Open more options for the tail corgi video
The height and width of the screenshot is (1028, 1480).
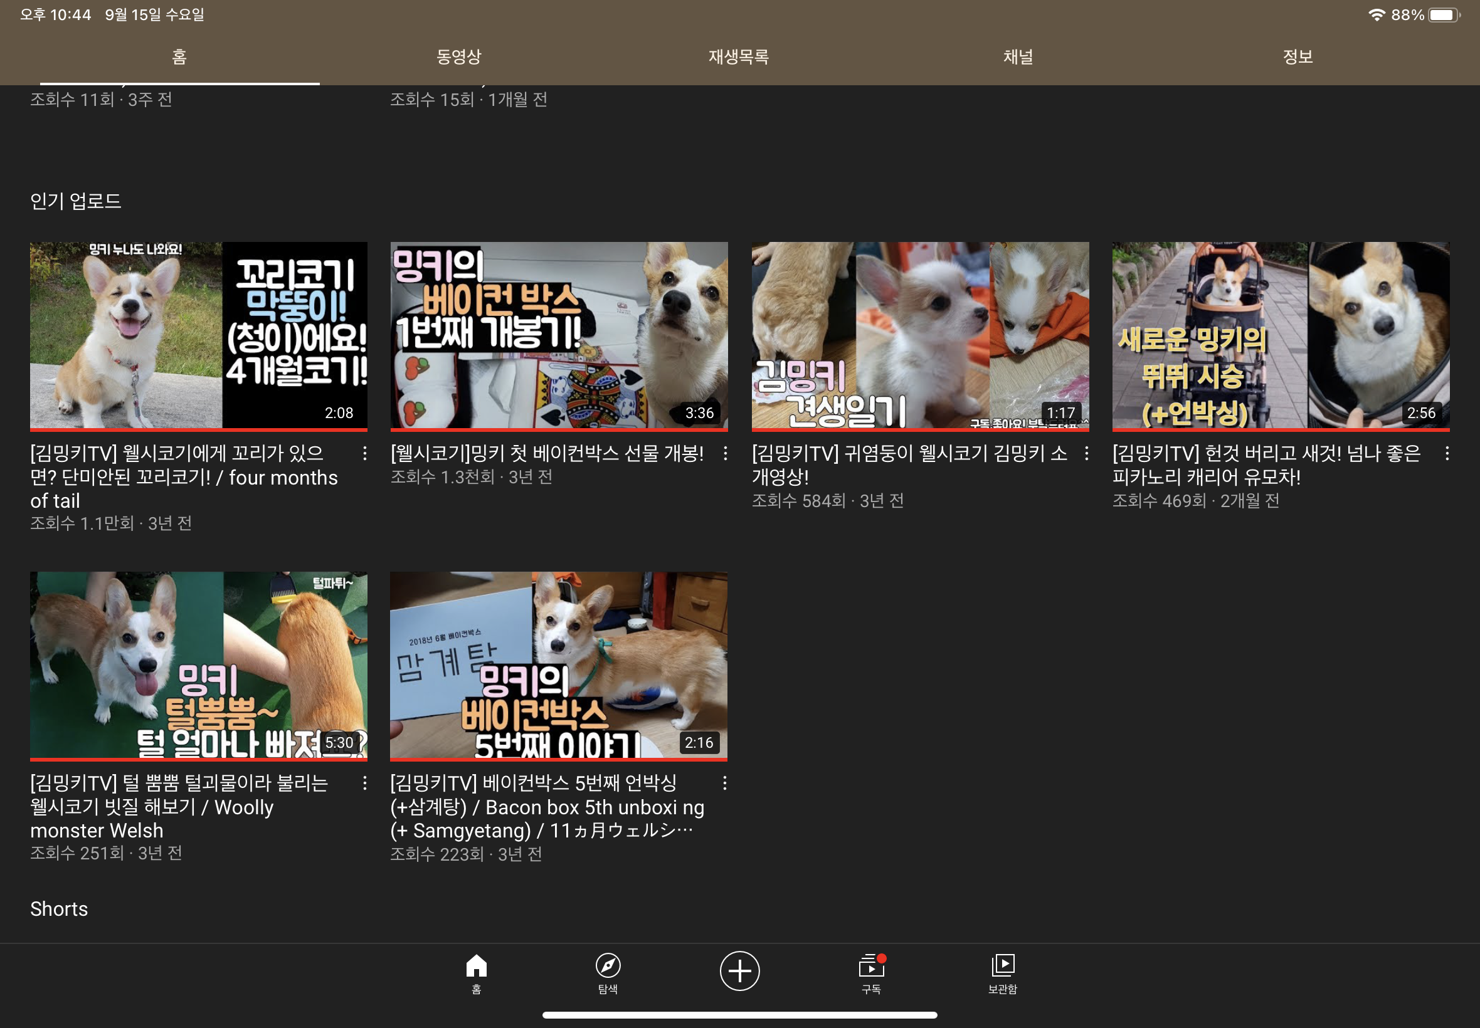click(x=365, y=453)
